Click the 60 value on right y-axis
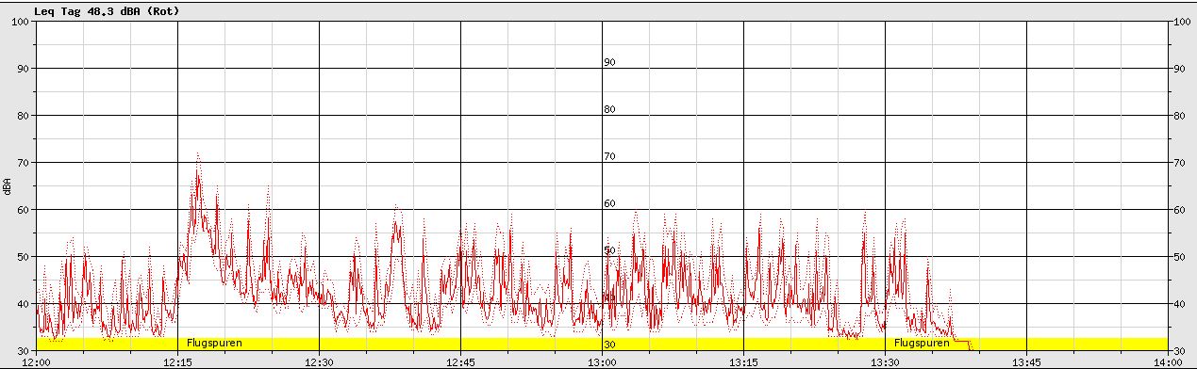Viewport: 1197px width, 369px height. tap(1179, 210)
